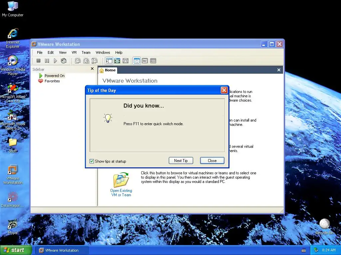Open the Edit menu
This screenshot has width=341, height=255.
click(x=51, y=52)
